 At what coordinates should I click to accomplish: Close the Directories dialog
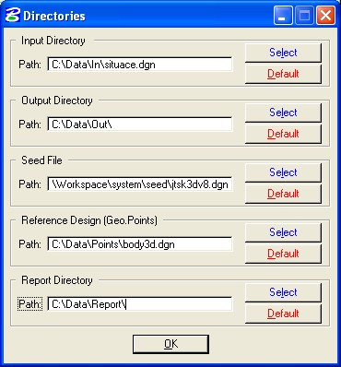[325, 16]
